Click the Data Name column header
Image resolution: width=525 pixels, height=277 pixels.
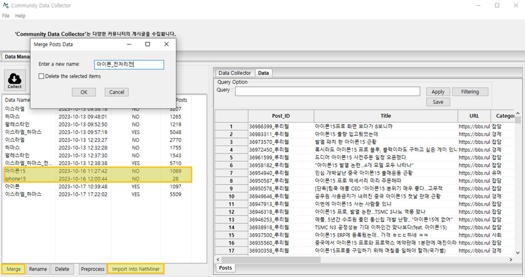click(17, 100)
